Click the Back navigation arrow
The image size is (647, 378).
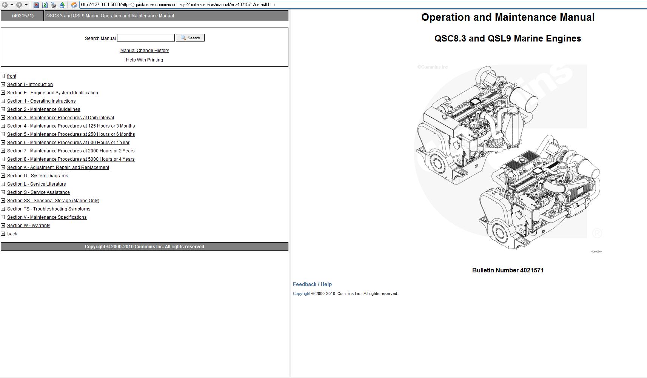(5, 5)
